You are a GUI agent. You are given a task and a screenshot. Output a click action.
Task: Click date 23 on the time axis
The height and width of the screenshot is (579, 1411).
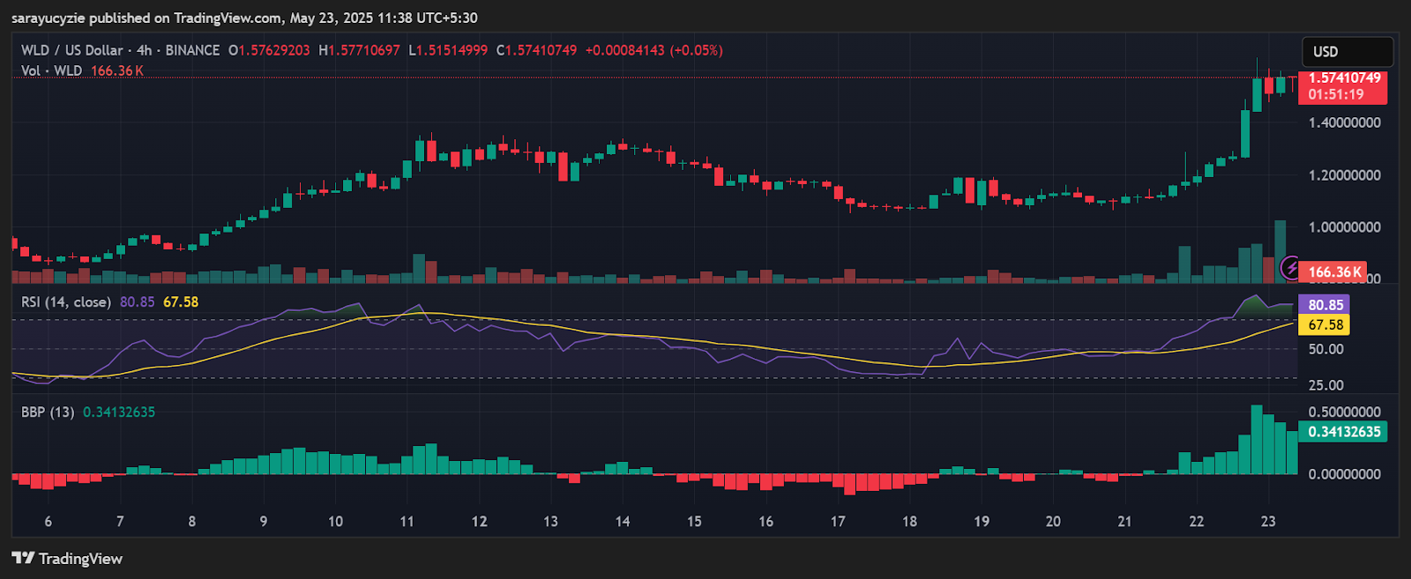pyautogui.click(x=1267, y=522)
